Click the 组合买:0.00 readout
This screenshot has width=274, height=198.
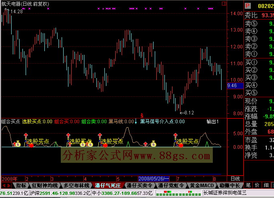click(67, 121)
